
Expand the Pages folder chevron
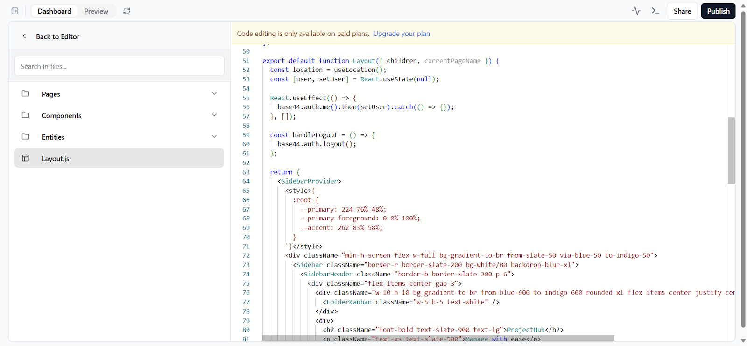tap(214, 93)
